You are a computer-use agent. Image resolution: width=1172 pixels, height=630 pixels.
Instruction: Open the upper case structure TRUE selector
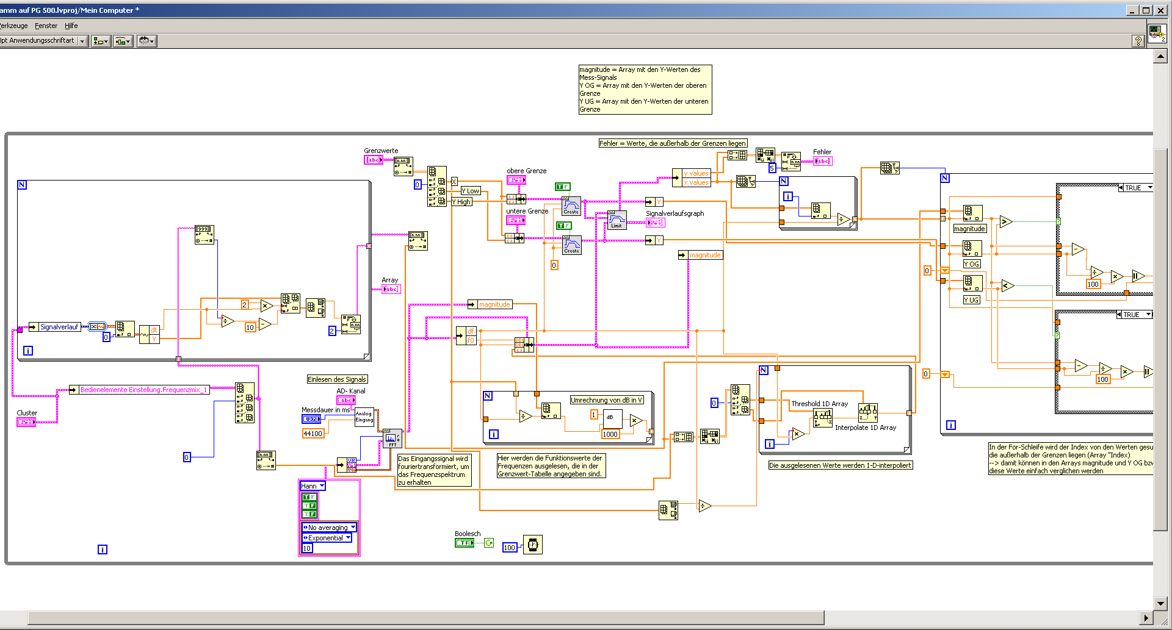pos(1135,188)
